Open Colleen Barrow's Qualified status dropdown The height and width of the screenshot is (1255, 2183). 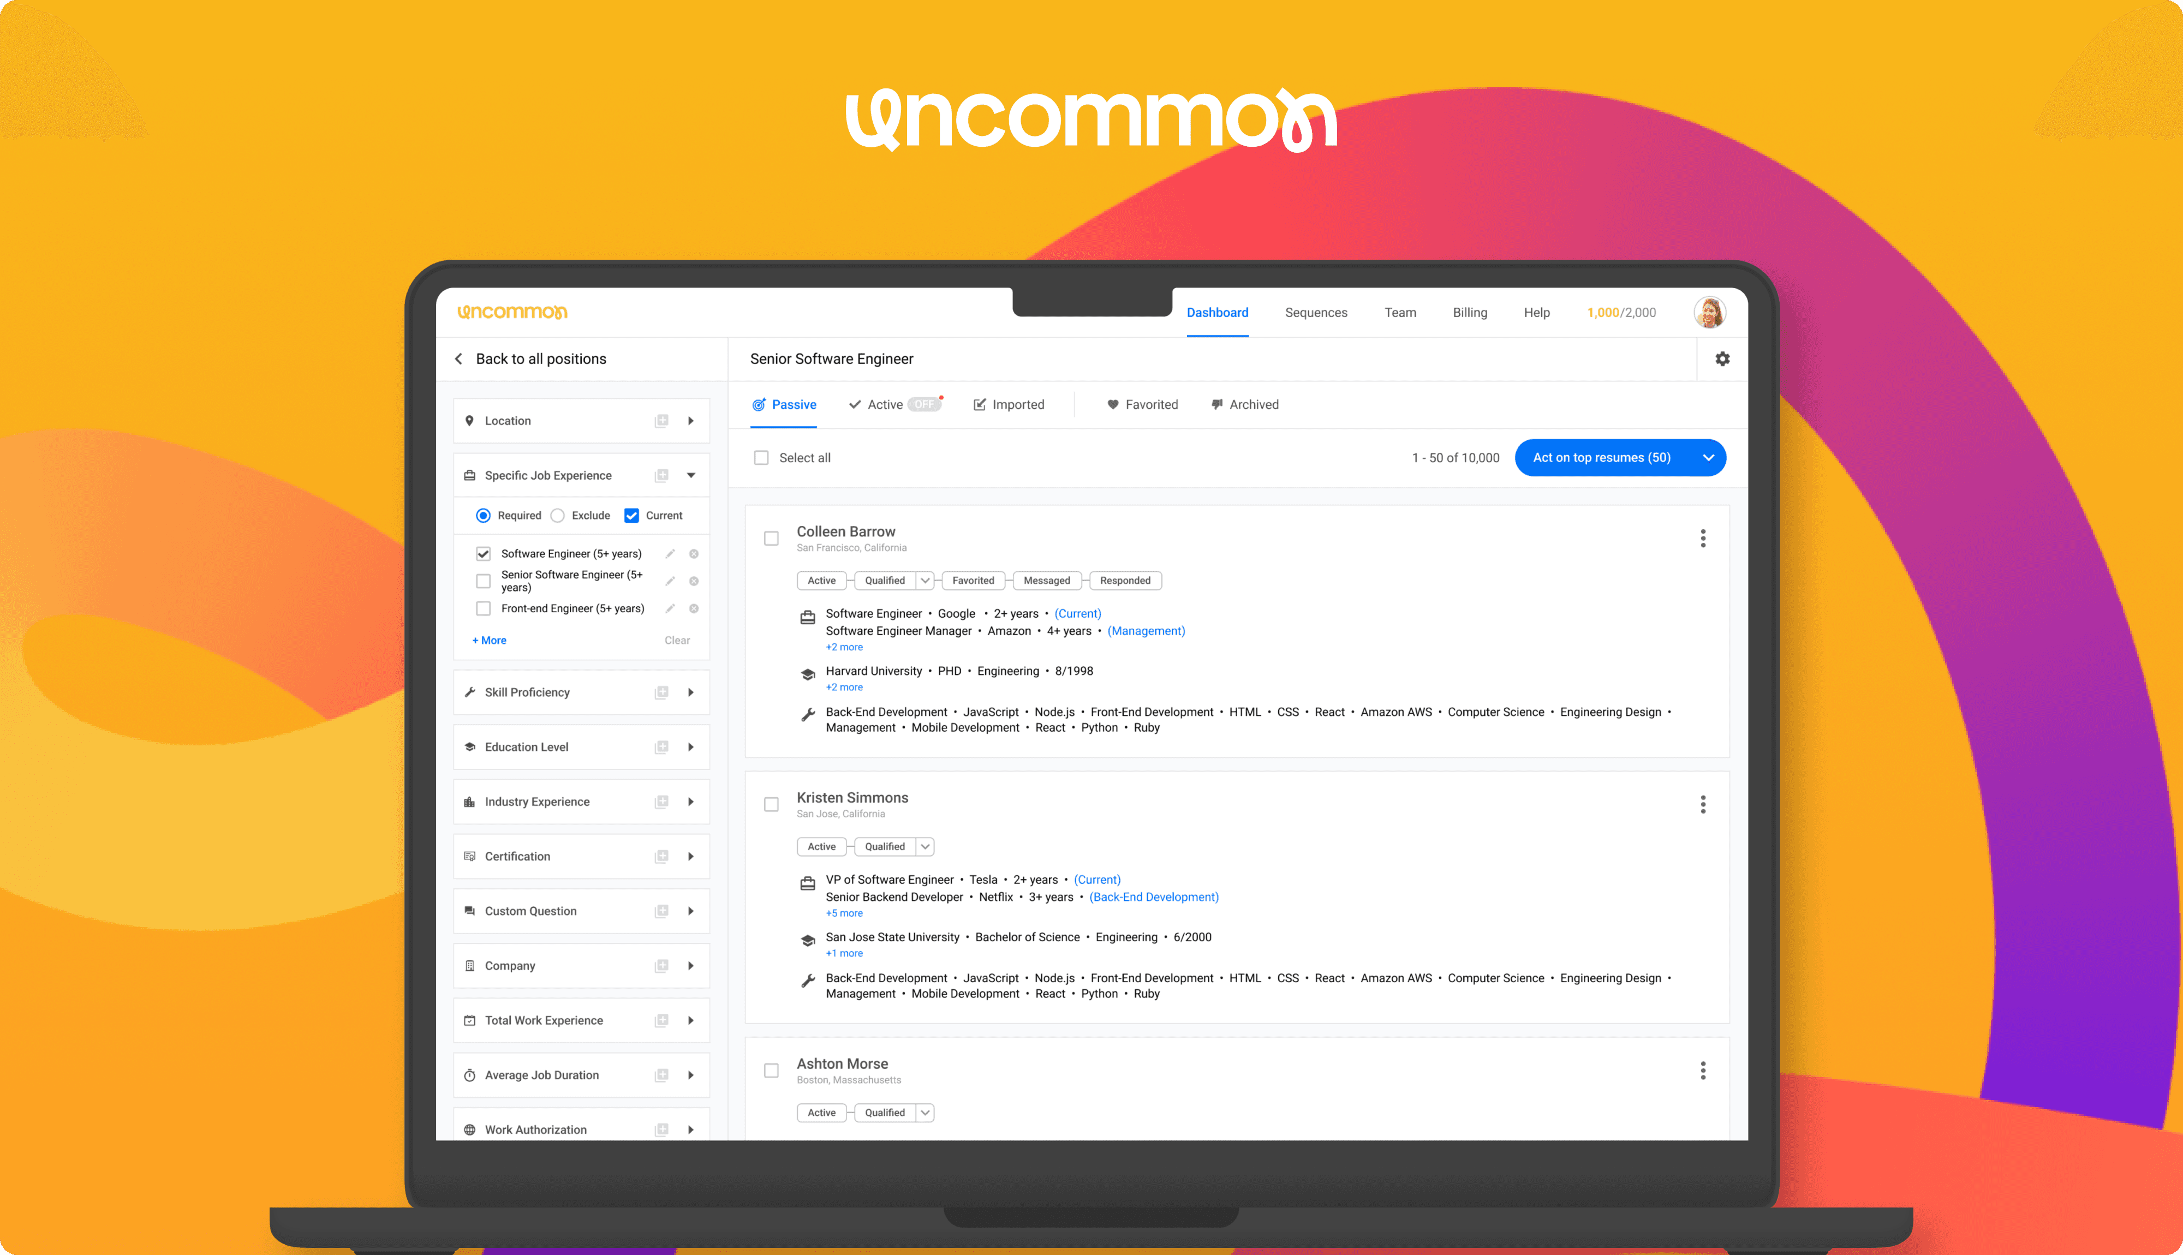coord(925,581)
